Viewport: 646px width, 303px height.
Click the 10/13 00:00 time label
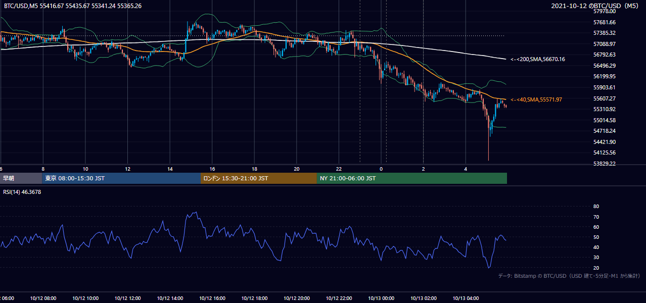pyautogui.click(x=381, y=298)
